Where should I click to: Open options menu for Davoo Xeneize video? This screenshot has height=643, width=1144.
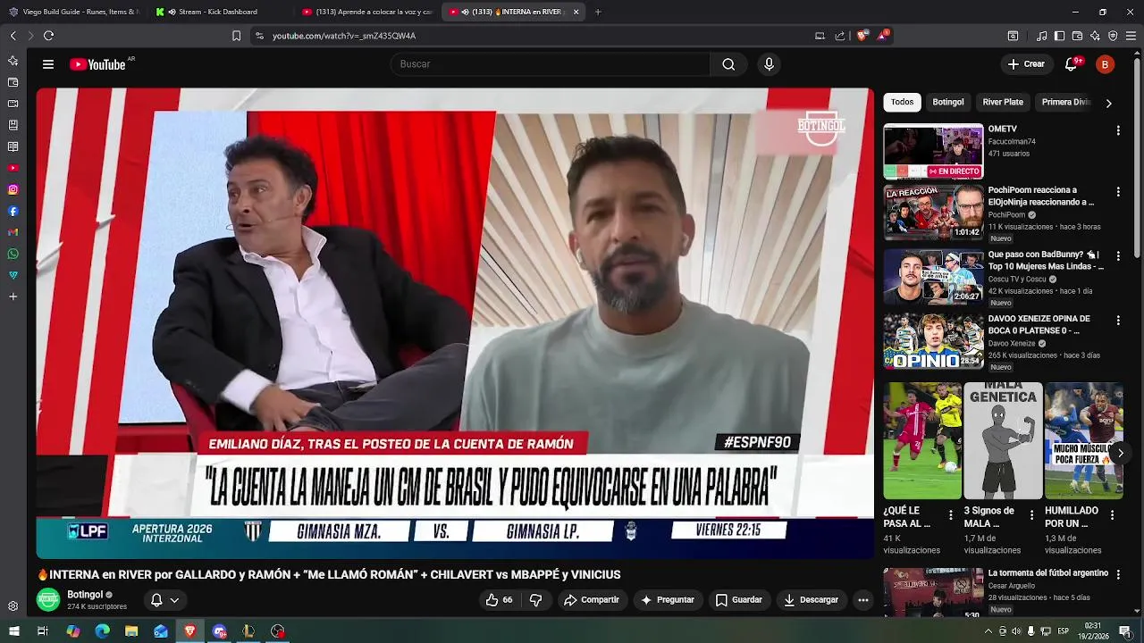(x=1118, y=321)
